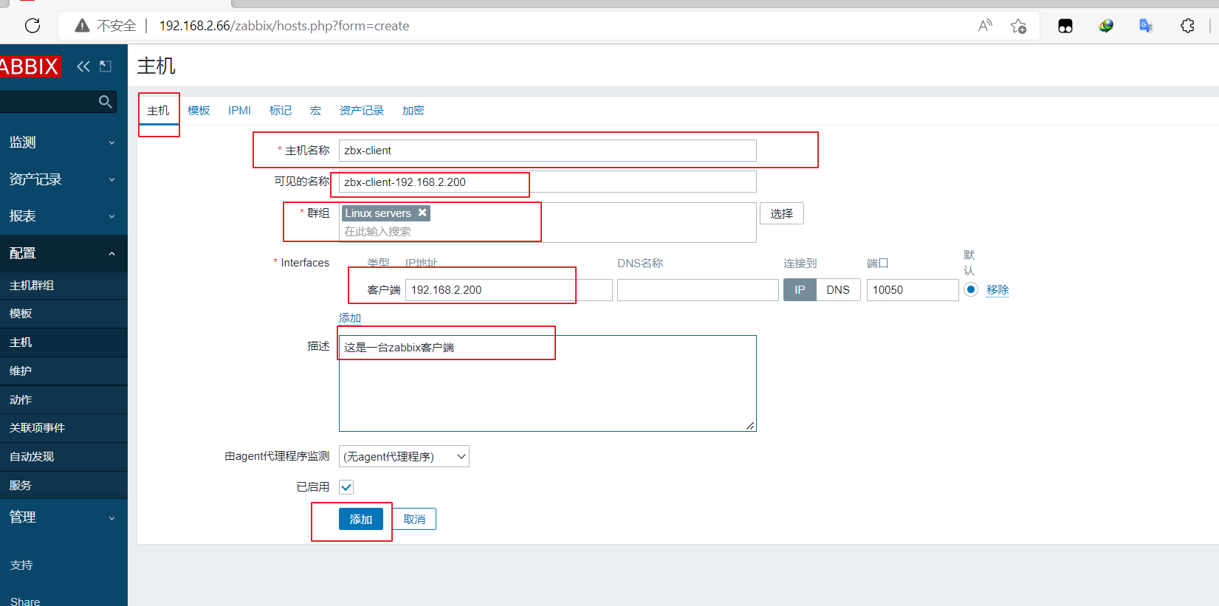1219x606 pixels.
Task: Click the not-secure warning triangle icon
Action: 82,26
